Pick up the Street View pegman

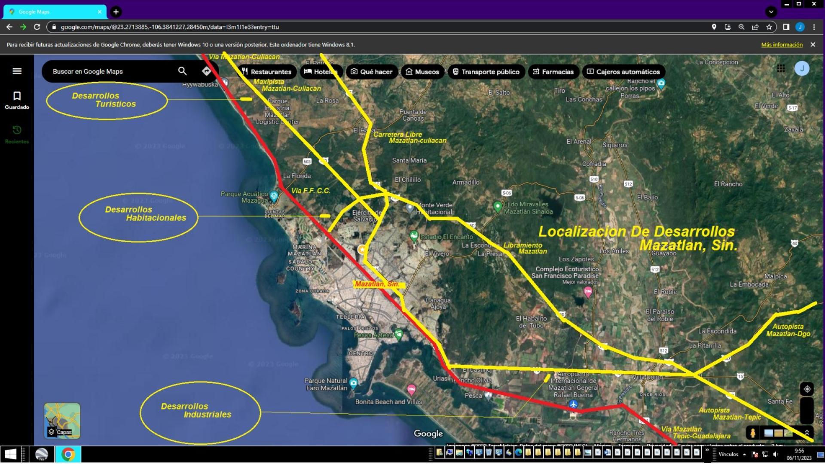click(x=752, y=433)
